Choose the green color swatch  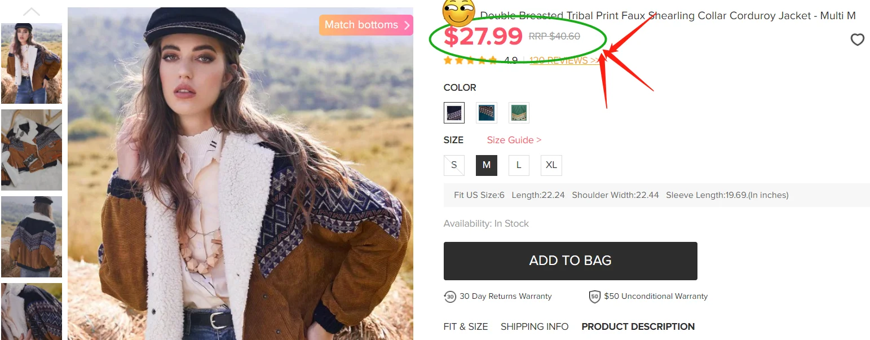coord(519,113)
